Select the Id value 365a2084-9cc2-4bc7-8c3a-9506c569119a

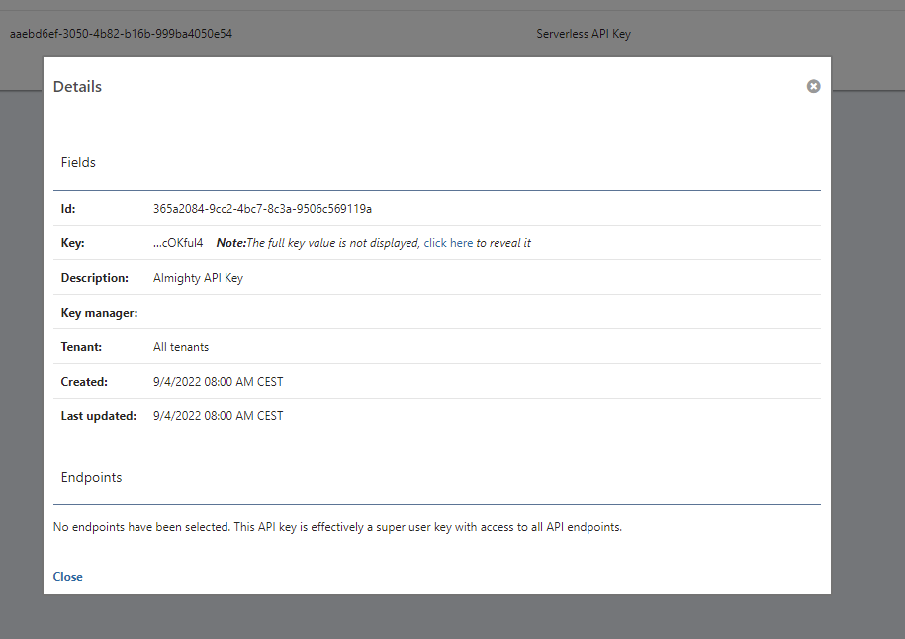click(262, 209)
